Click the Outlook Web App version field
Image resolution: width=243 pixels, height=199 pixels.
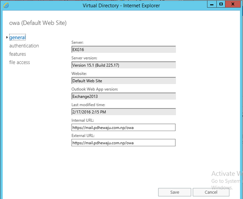pos(123,96)
